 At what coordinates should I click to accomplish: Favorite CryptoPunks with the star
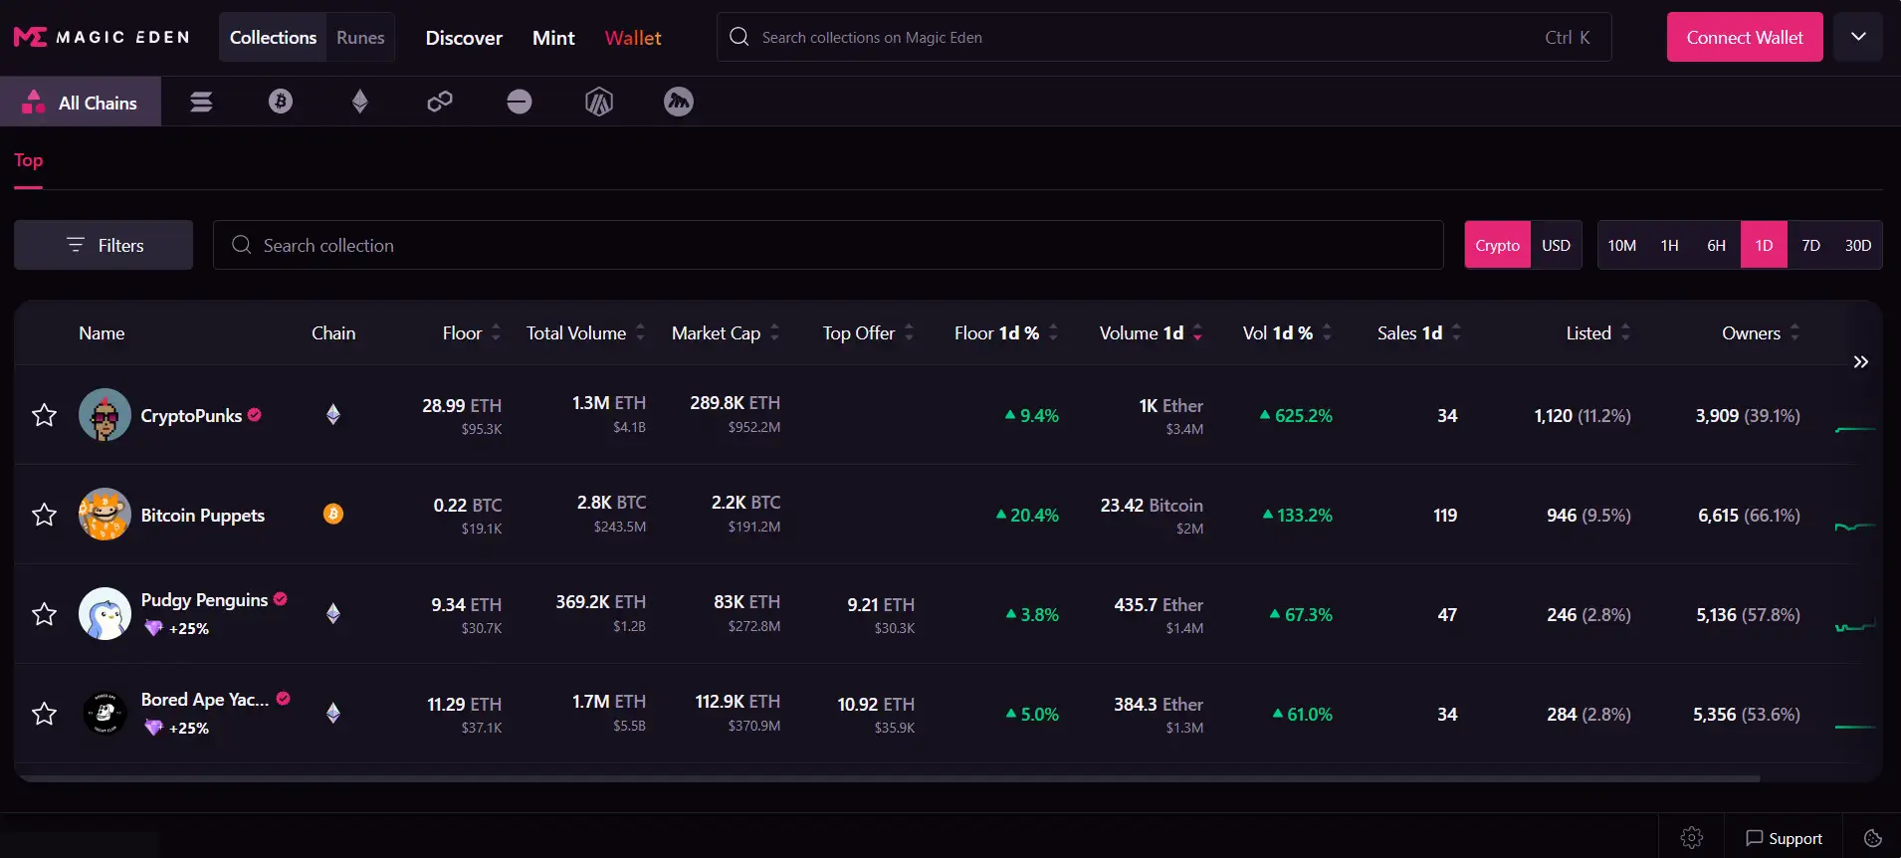point(44,415)
